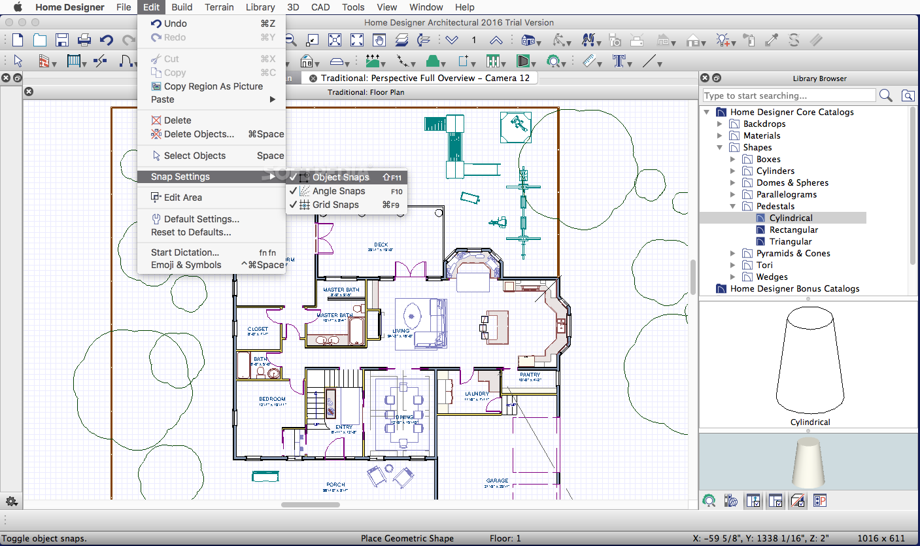Go down one floor with chevron icon

point(452,40)
